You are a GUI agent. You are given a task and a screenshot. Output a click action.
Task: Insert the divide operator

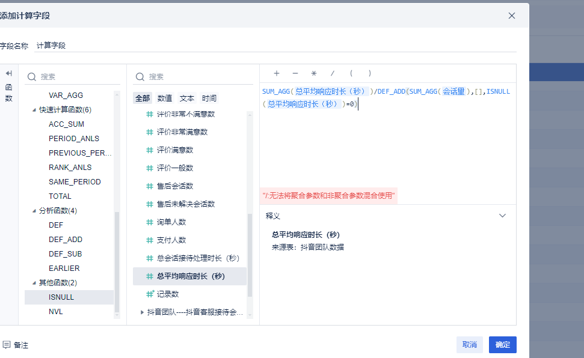pyautogui.click(x=333, y=73)
